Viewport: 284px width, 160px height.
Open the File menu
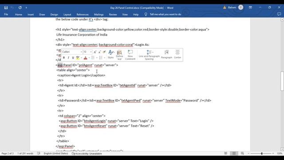[6, 14]
